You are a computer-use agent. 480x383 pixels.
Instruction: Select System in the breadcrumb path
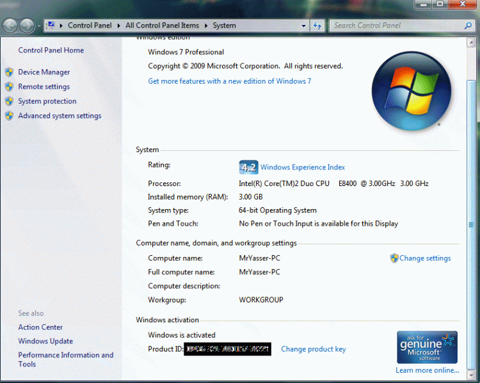[x=225, y=26]
